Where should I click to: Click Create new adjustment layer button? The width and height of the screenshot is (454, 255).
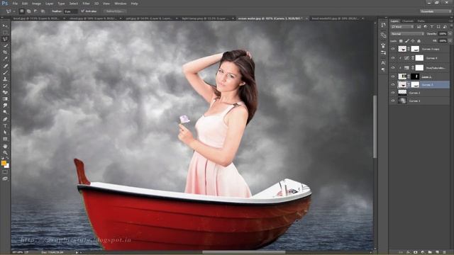[x=423, y=252]
